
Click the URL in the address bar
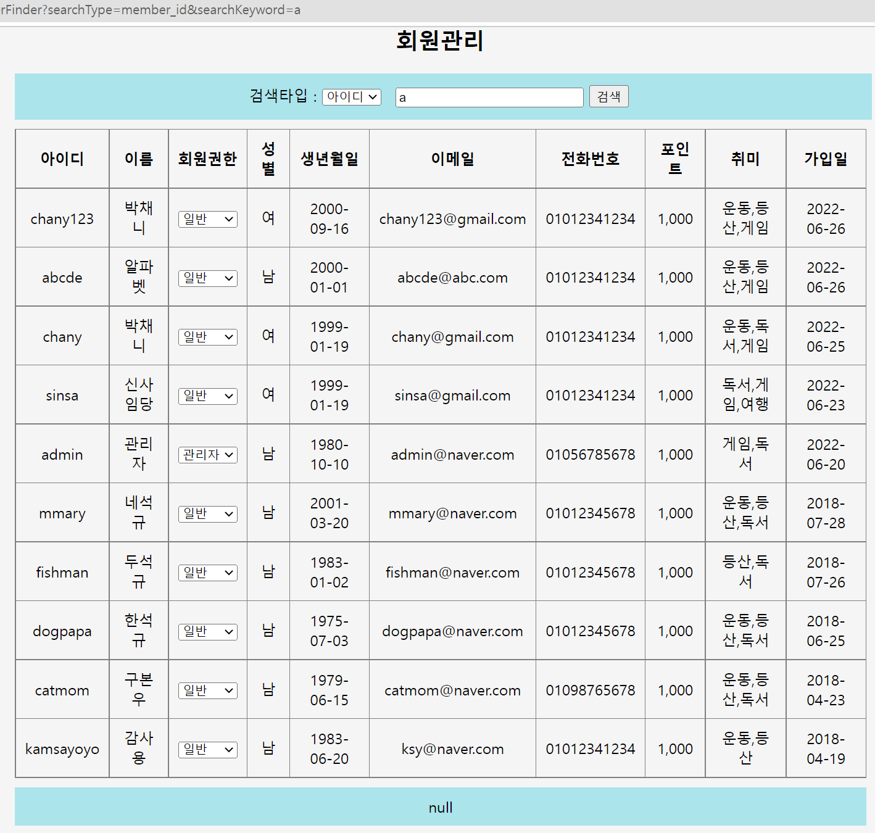[151, 10]
